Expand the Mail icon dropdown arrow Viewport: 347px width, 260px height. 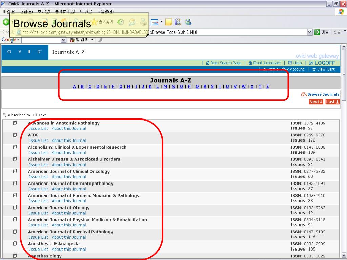point(137,22)
